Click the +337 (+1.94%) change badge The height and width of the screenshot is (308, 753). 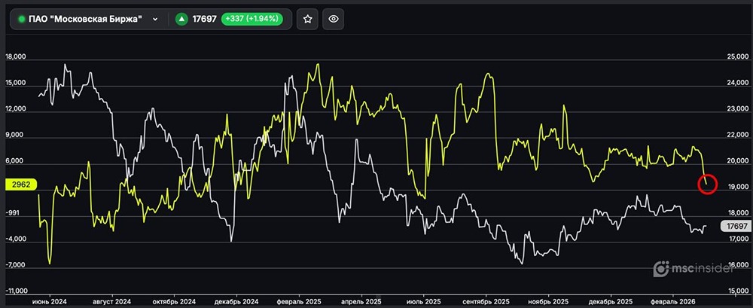252,20
